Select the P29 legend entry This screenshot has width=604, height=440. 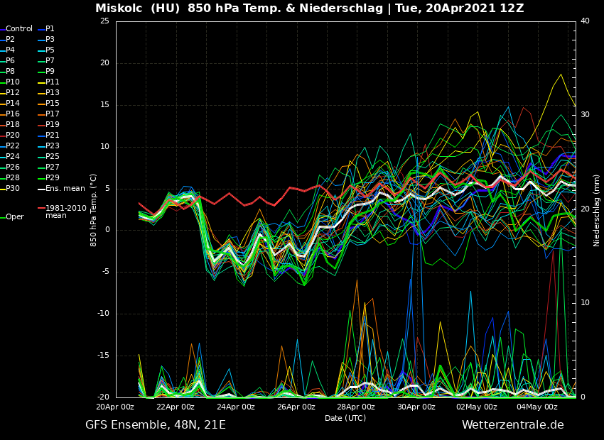53,178
